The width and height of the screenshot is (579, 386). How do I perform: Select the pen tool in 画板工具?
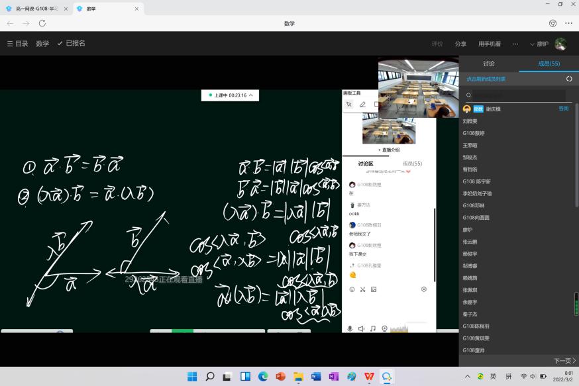[362, 104]
